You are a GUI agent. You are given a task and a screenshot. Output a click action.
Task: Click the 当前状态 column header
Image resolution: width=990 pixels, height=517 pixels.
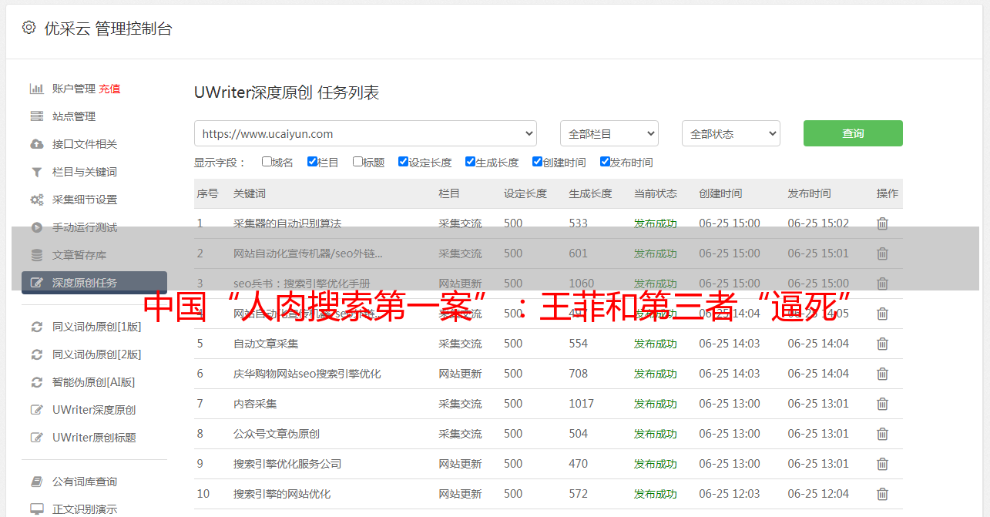click(656, 193)
